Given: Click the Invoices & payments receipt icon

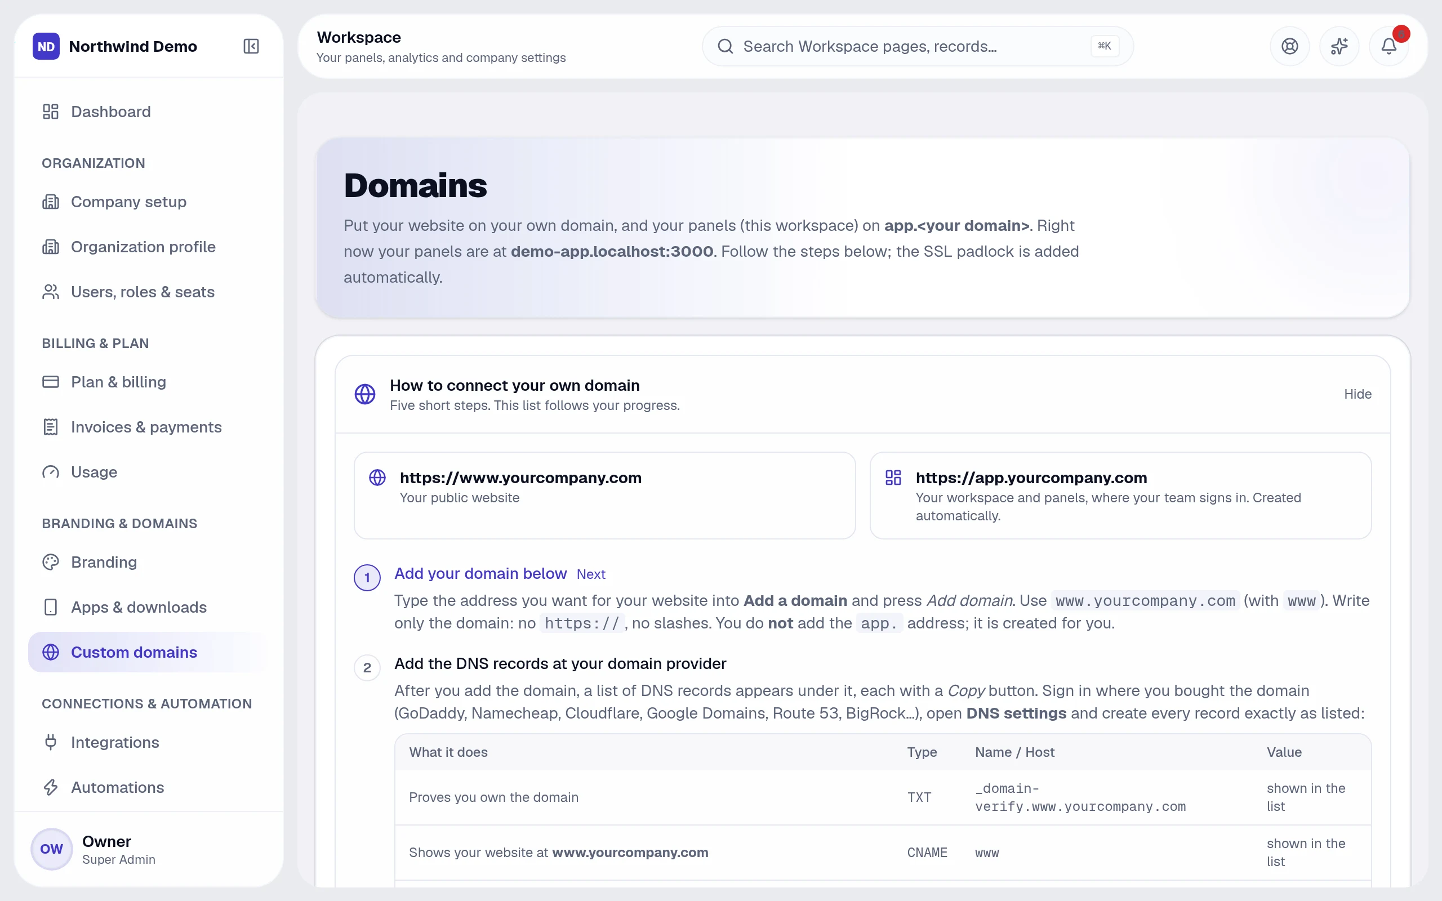Looking at the screenshot, I should click(x=51, y=427).
